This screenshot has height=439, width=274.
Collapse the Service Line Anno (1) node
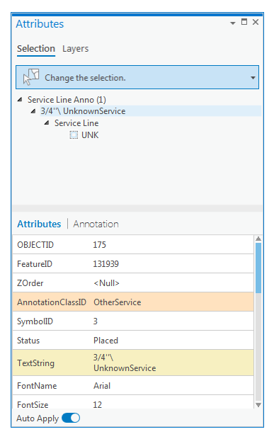tap(20, 100)
